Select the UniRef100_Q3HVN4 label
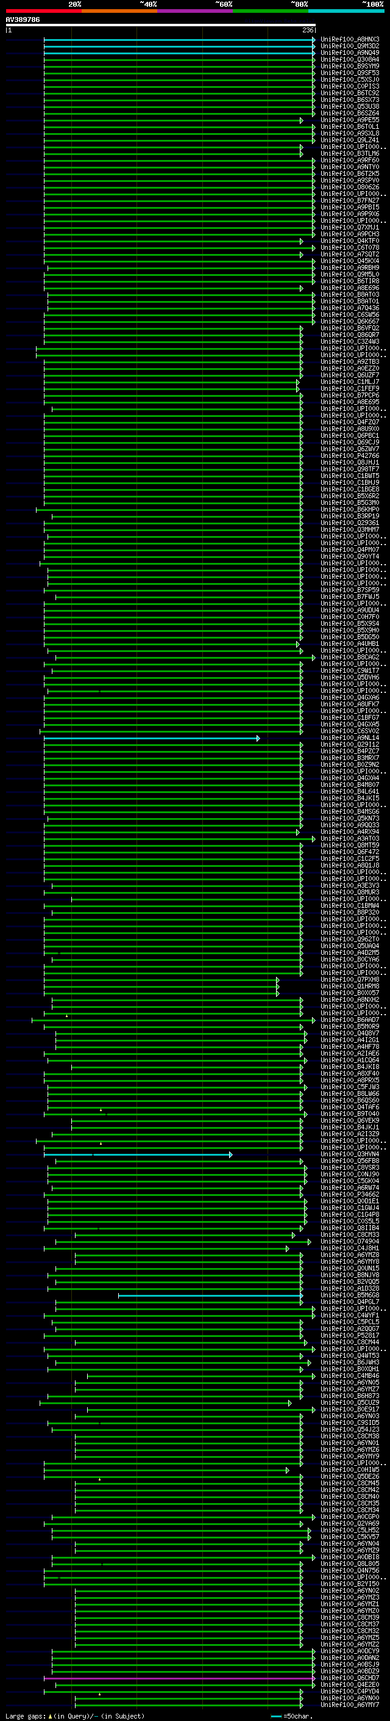 click(x=349, y=1154)
